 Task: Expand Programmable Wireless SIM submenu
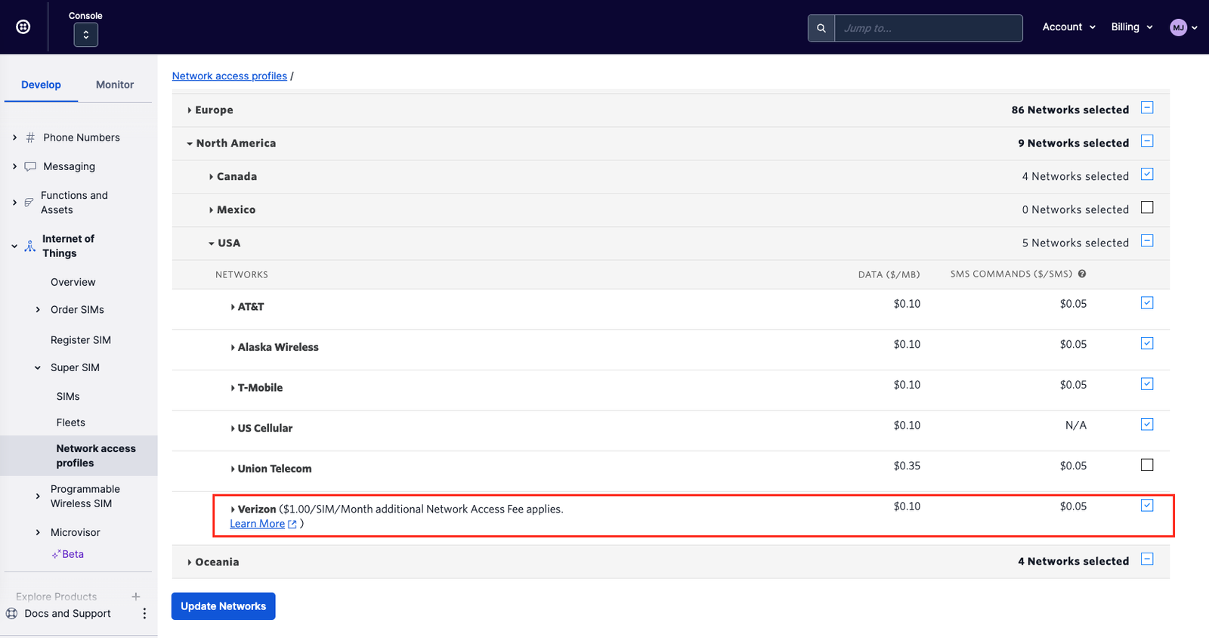click(x=38, y=497)
